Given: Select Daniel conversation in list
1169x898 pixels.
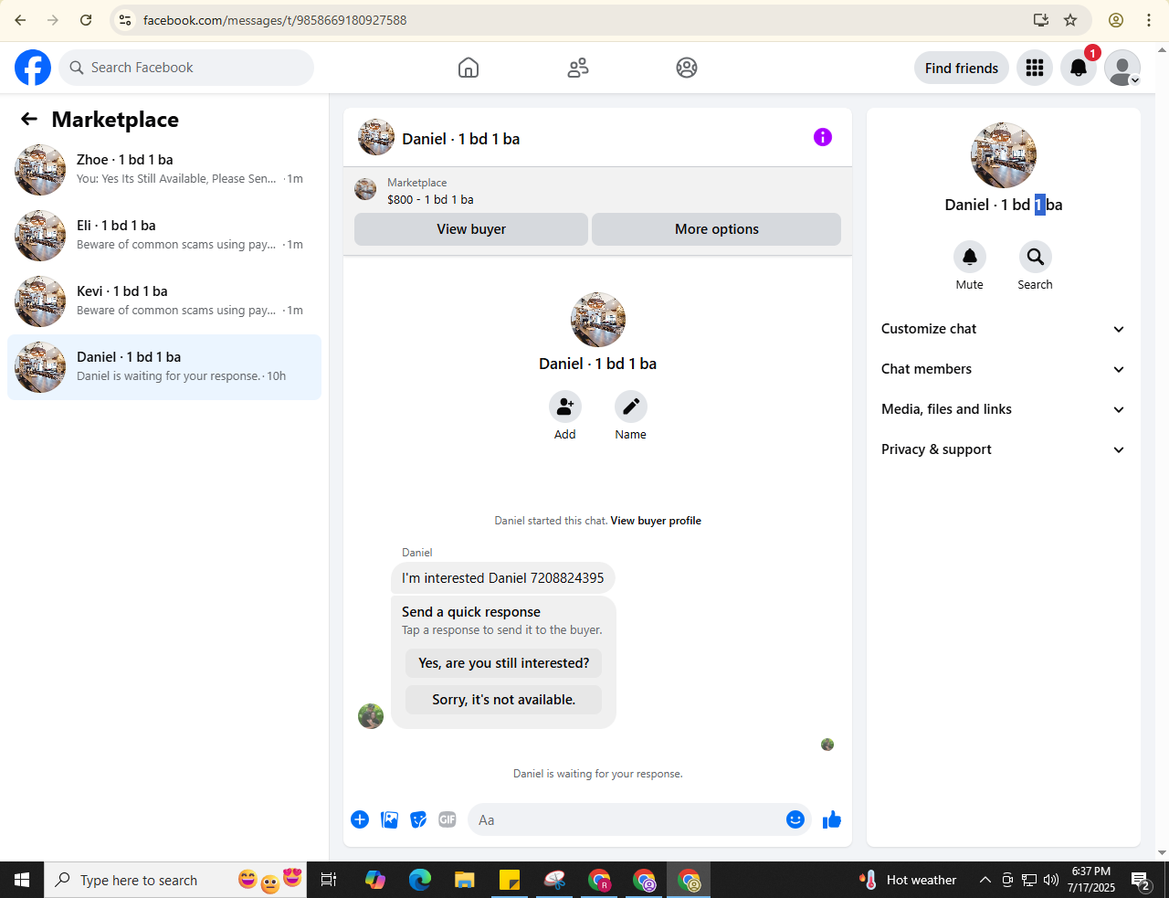Looking at the screenshot, I should [x=164, y=367].
